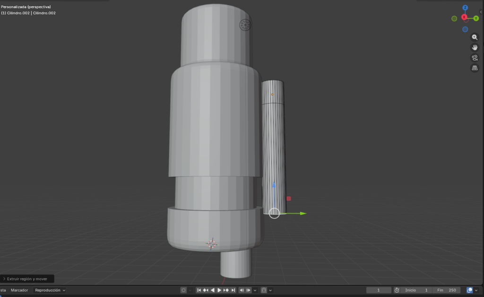
Task: Jump to the last frame with end button
Action: pos(233,290)
